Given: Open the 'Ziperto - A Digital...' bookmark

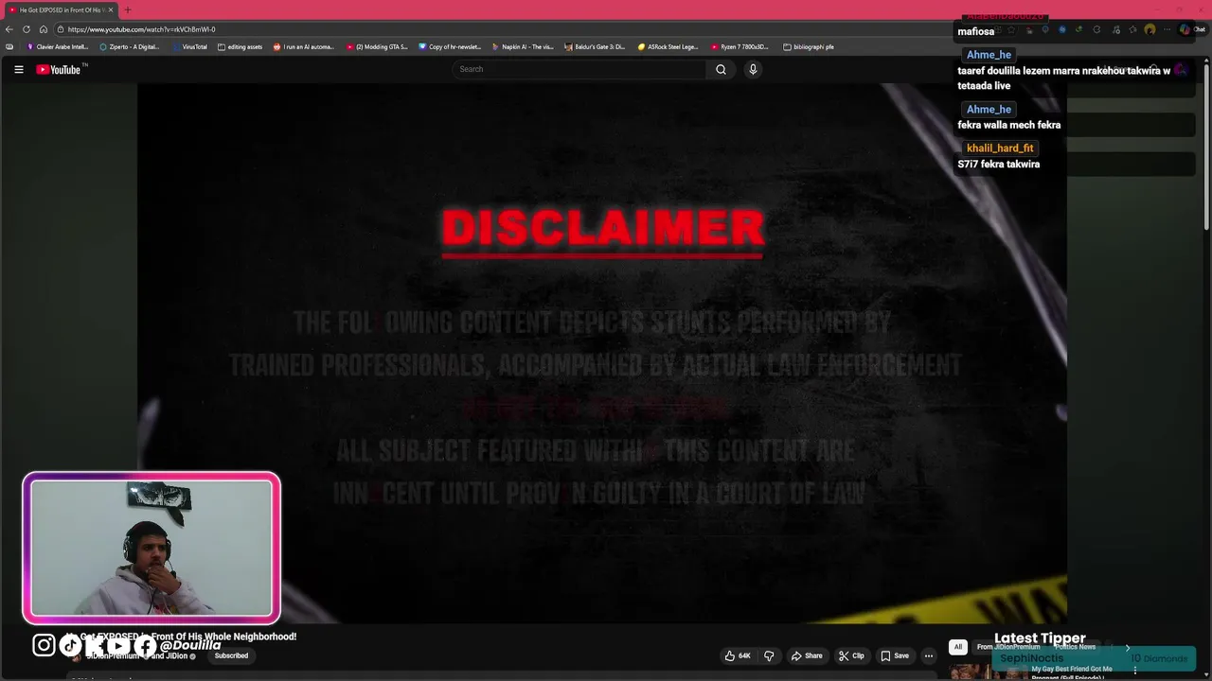Looking at the screenshot, I should coord(130,46).
